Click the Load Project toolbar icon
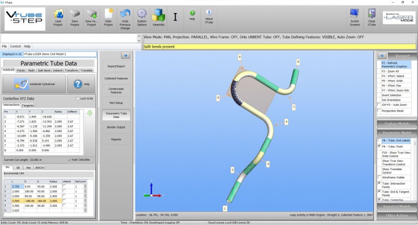418x225 pixels. point(58,14)
